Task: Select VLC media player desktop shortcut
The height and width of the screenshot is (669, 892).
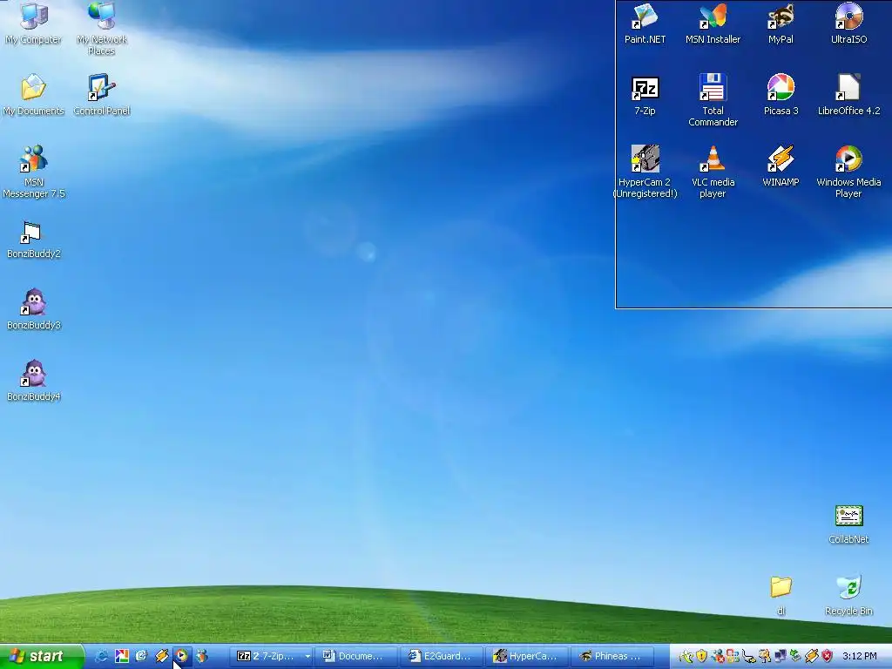Action: click(713, 172)
